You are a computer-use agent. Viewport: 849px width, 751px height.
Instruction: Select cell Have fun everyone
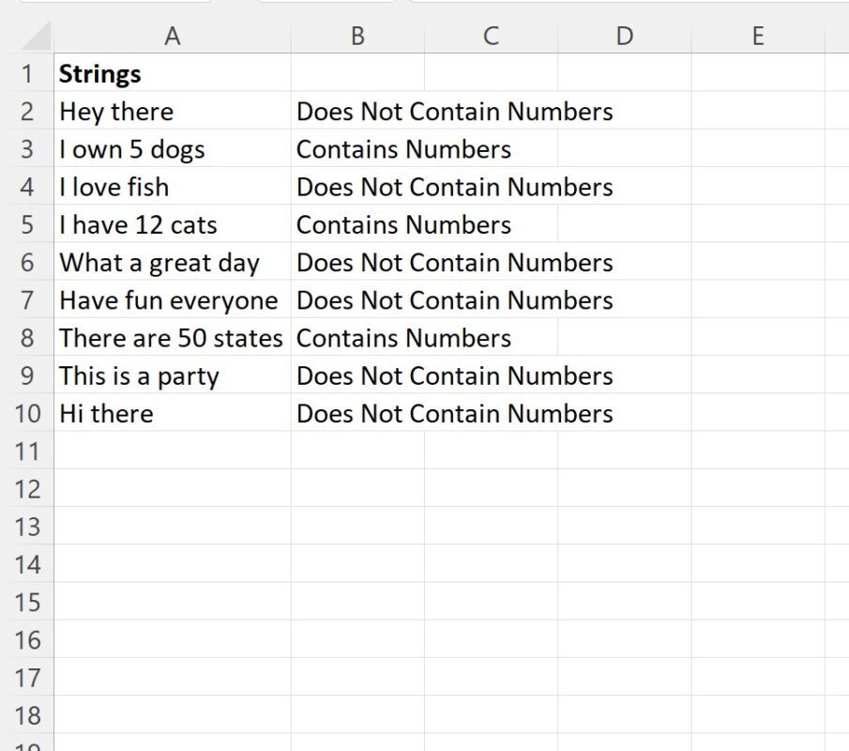[173, 299]
